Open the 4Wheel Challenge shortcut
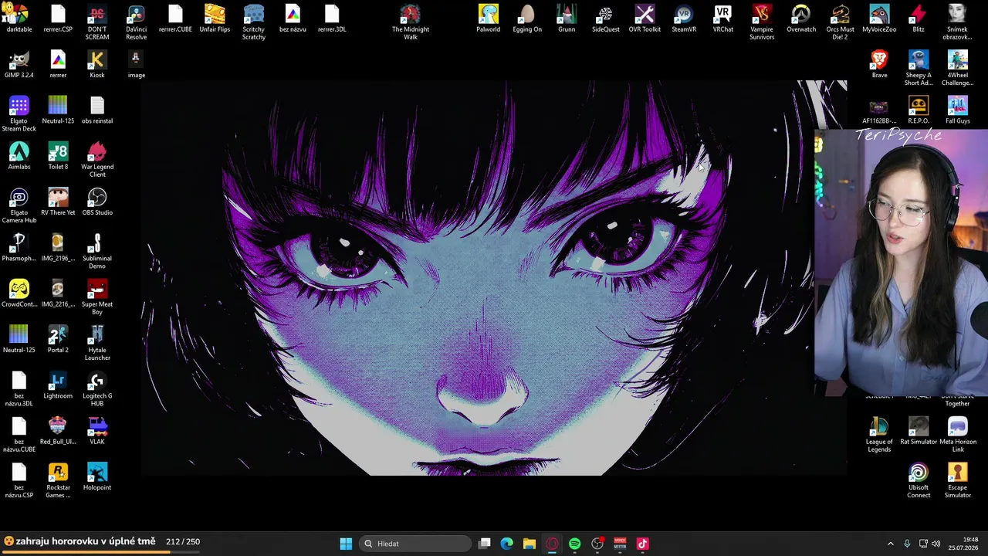Screen dimensions: 988x556 pos(958,68)
